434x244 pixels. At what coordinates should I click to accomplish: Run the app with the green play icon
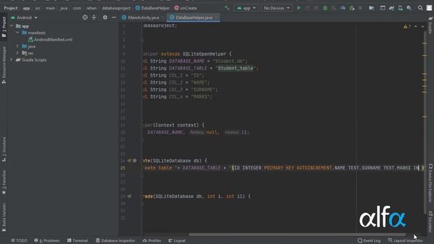pyautogui.click(x=298, y=8)
